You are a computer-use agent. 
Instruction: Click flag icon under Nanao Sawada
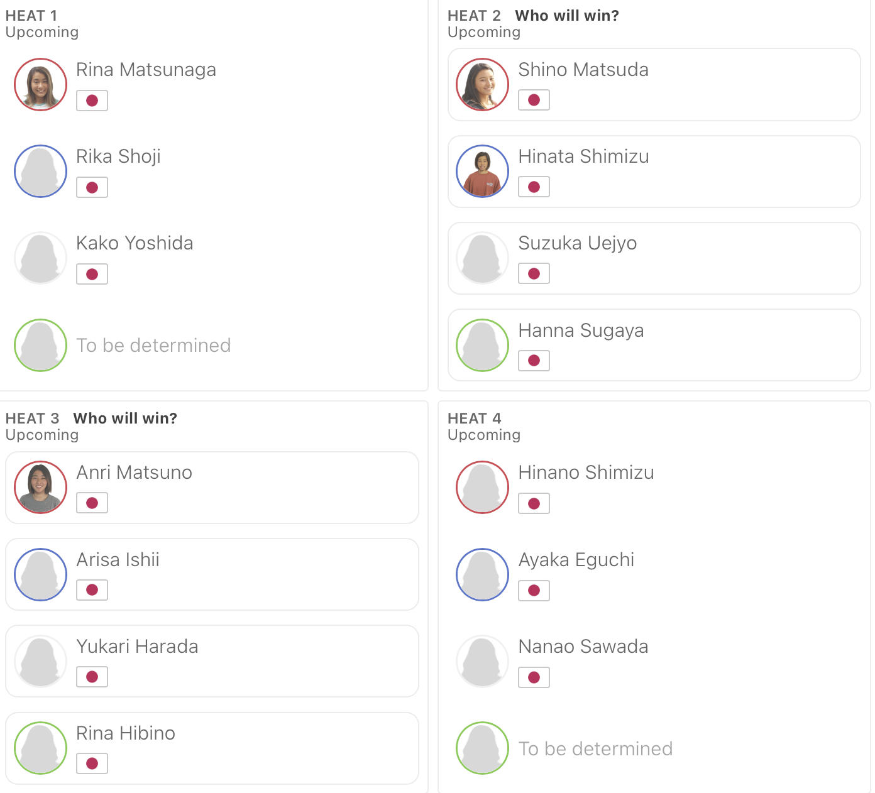(x=534, y=677)
